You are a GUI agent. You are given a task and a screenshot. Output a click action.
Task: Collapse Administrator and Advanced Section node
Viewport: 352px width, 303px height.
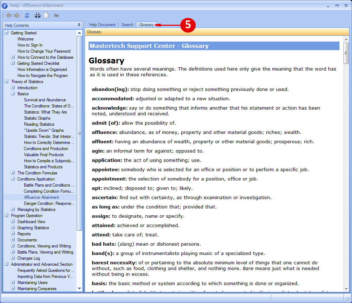point(6,264)
